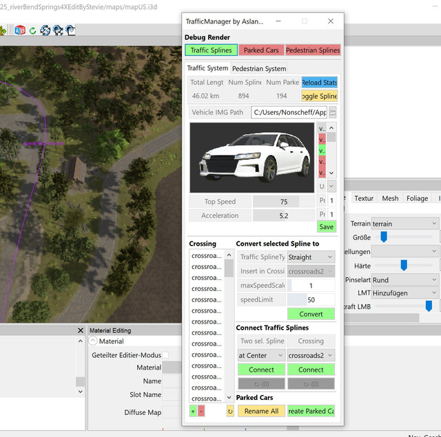Click the white car preview image
This screenshot has height=437, width=441.
[252, 158]
